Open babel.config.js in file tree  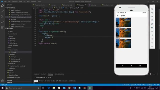(13, 75)
